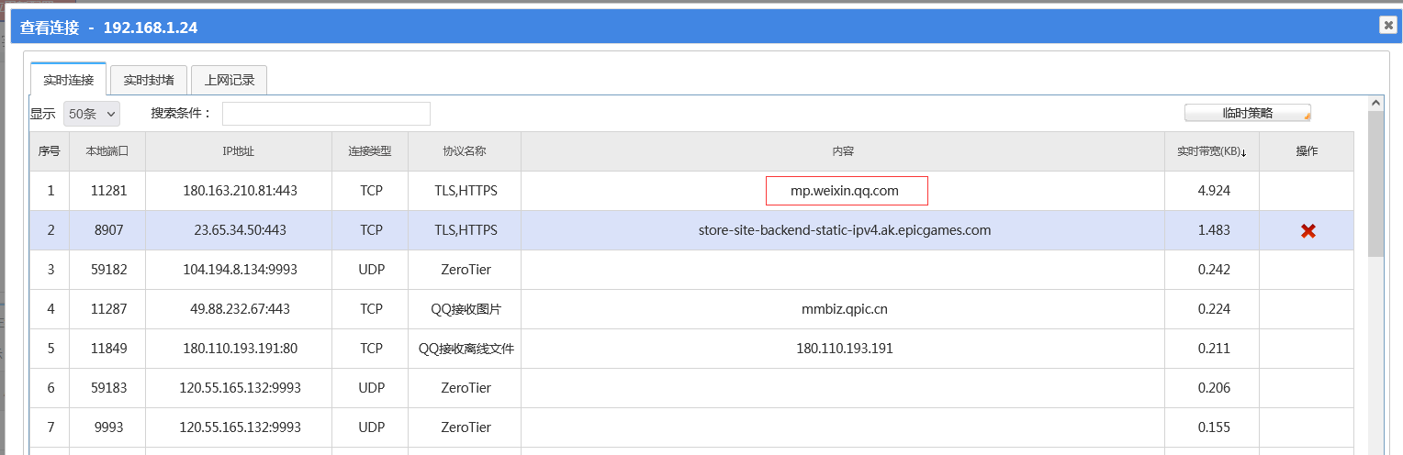
Task: Click the 协议名称 column header
Action: (x=465, y=151)
